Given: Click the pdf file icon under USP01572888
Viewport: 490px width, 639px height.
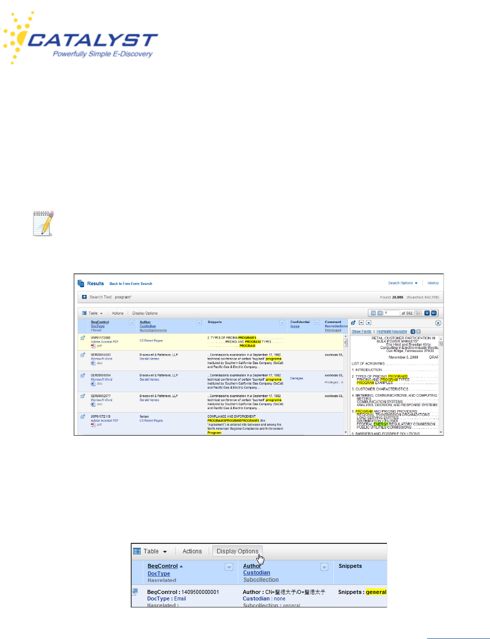Looking at the screenshot, I should click(x=93, y=346).
